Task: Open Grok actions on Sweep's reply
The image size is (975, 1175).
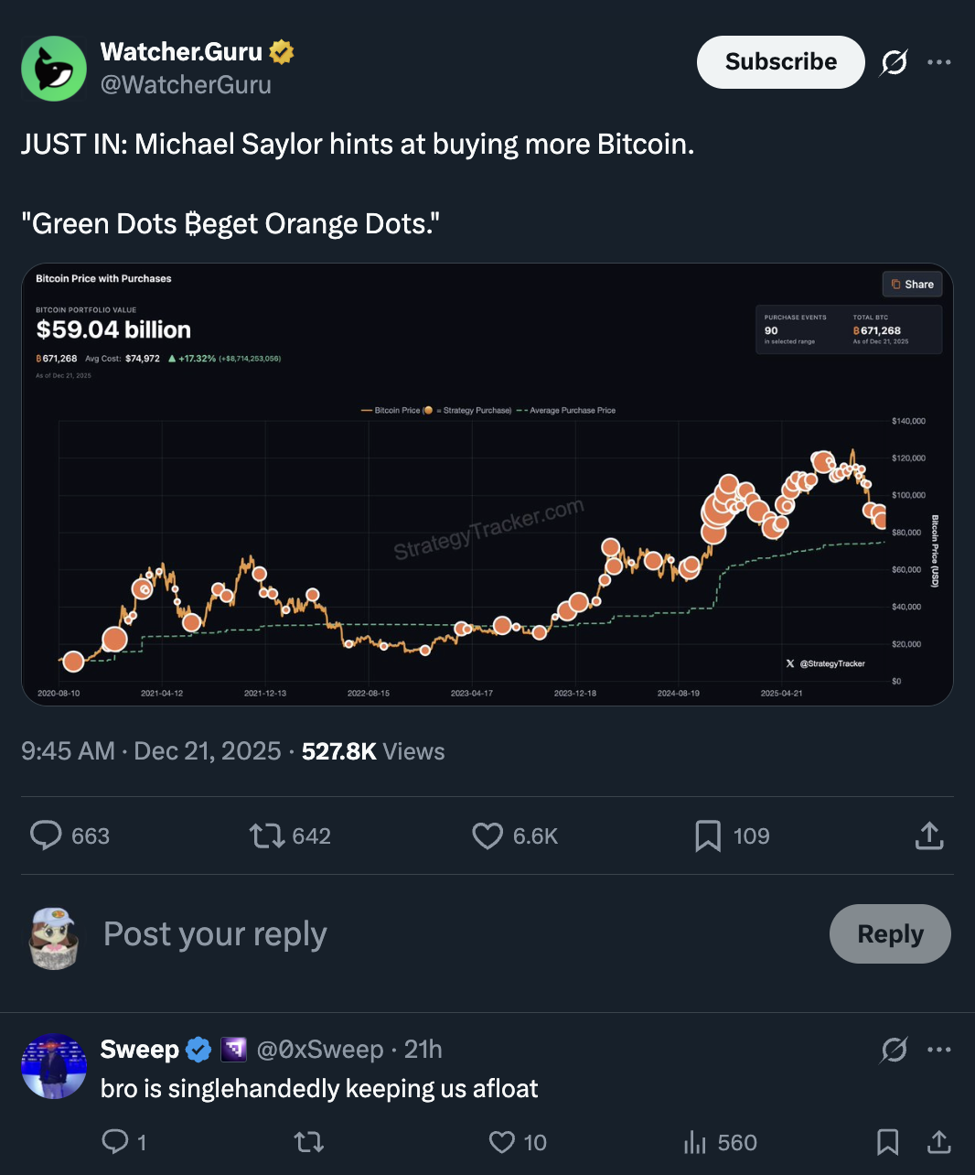Action: [x=895, y=1050]
